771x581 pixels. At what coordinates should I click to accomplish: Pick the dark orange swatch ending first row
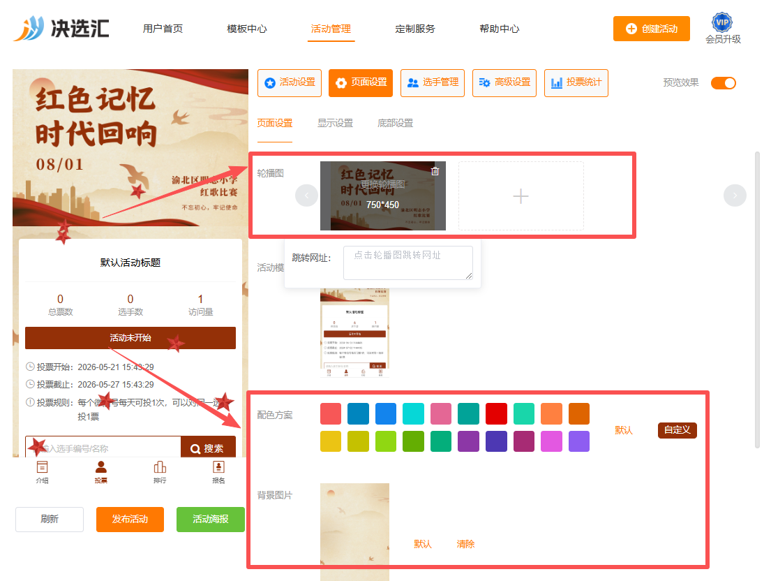point(578,413)
